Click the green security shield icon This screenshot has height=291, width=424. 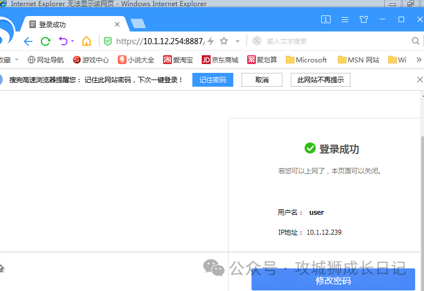tap(108, 41)
